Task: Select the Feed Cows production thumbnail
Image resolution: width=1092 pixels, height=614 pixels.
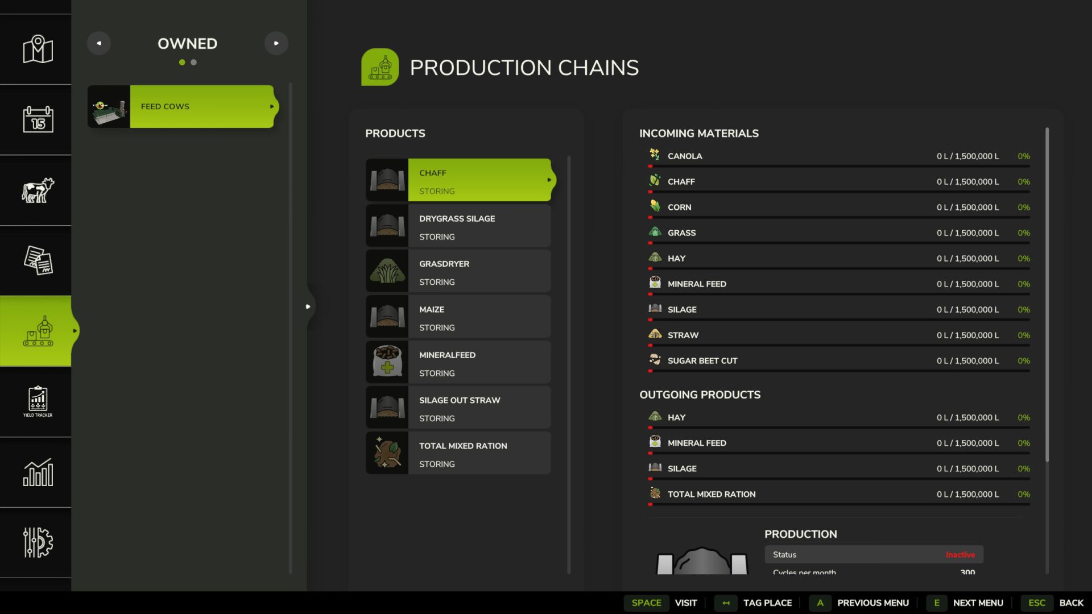Action: point(109,106)
